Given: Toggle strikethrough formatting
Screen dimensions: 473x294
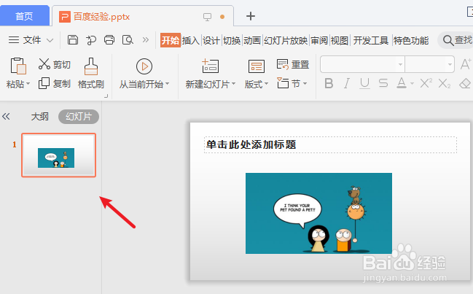Looking at the screenshot, I should (383, 83).
